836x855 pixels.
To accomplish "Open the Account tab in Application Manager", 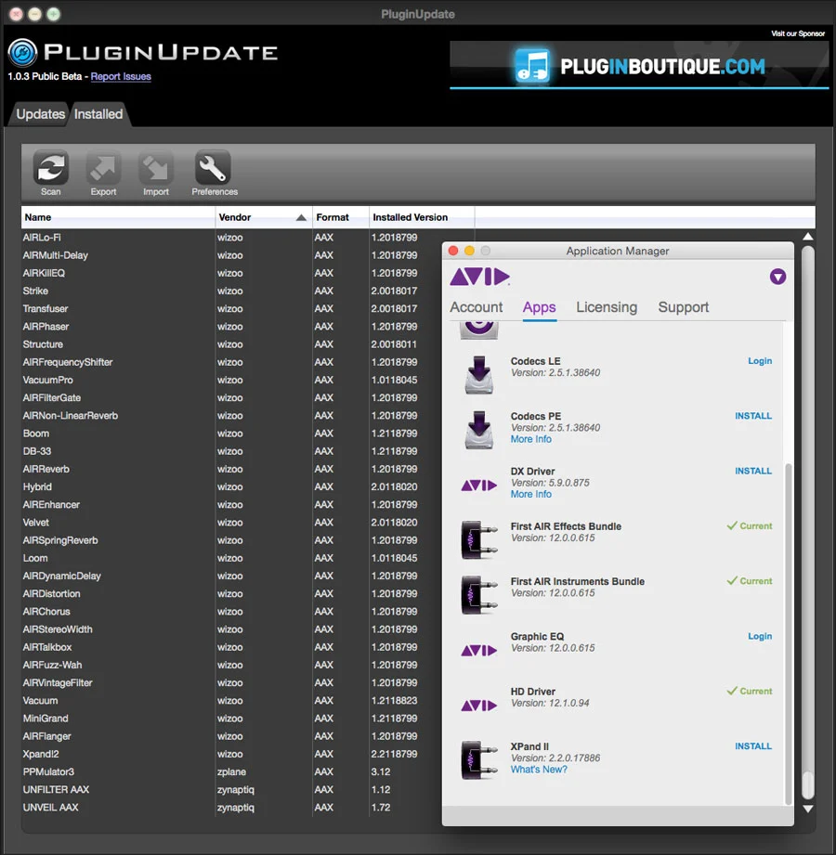I will 476,307.
